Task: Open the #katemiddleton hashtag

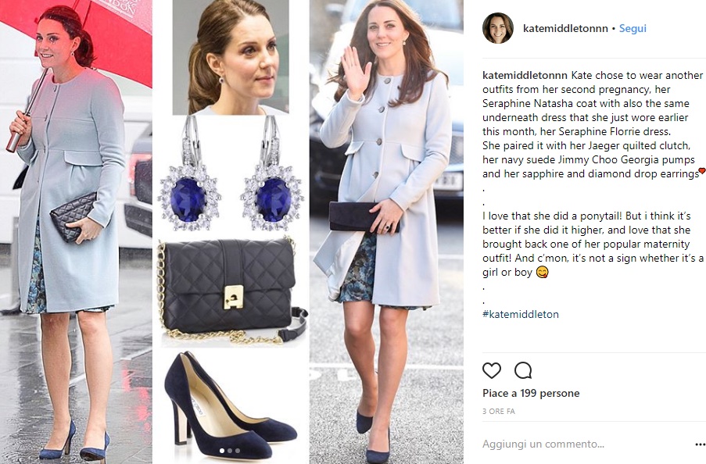Action: click(x=521, y=314)
